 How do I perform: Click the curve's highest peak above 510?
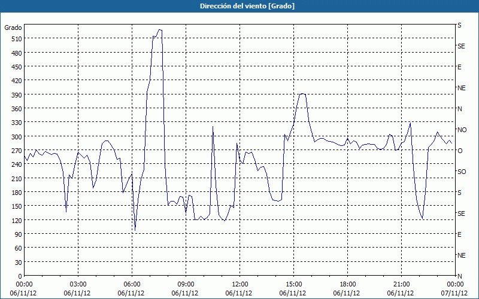(x=160, y=29)
